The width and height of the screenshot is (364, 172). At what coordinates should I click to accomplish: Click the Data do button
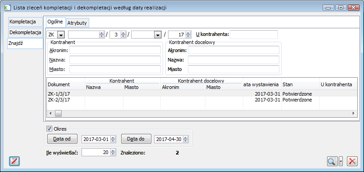tap(136, 139)
